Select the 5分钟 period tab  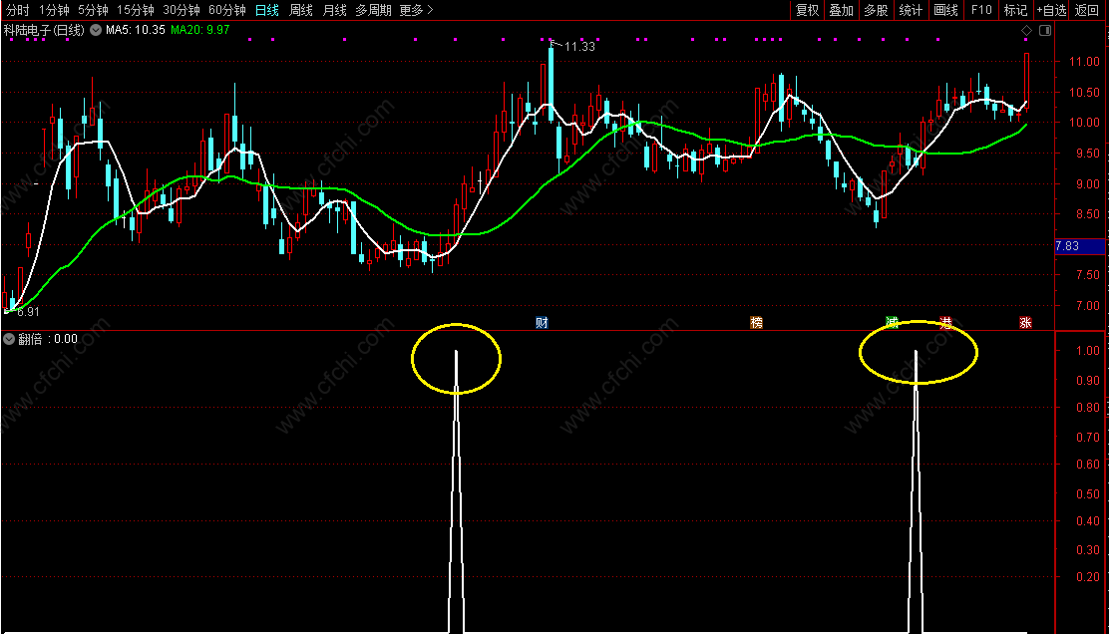click(93, 10)
